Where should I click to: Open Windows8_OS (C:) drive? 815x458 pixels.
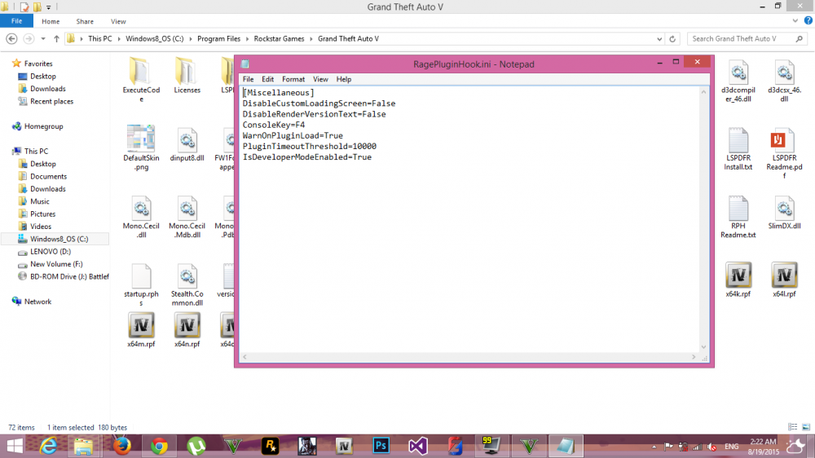59,239
